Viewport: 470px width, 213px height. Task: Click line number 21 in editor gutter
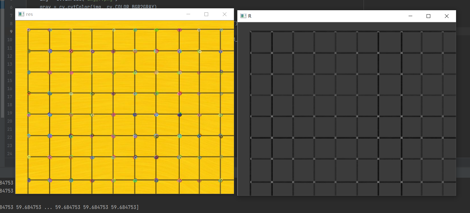9,129
